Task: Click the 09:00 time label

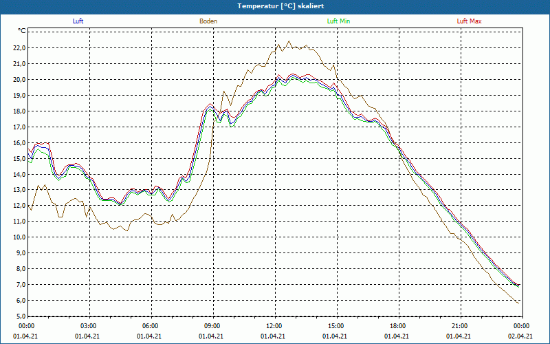Action: click(213, 326)
